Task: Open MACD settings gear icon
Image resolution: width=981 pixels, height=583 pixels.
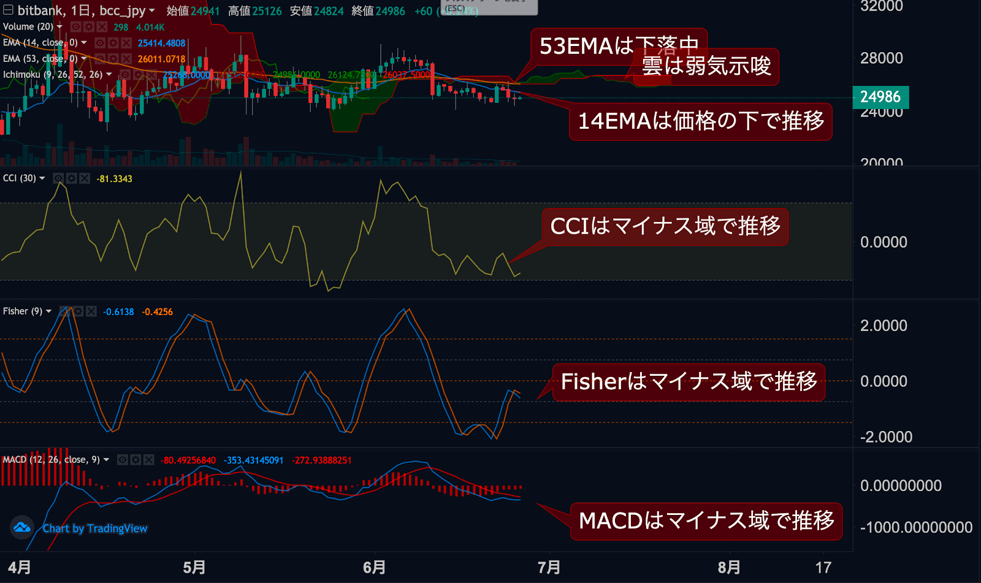Action: point(136,460)
